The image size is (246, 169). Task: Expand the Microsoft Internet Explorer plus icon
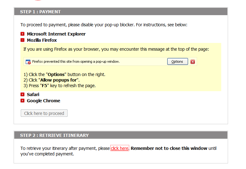click(x=23, y=34)
